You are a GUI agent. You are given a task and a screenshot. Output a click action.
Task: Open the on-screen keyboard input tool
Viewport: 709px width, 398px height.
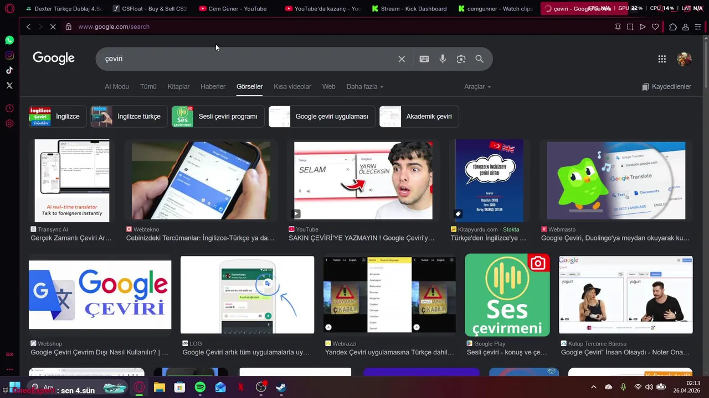click(424, 59)
